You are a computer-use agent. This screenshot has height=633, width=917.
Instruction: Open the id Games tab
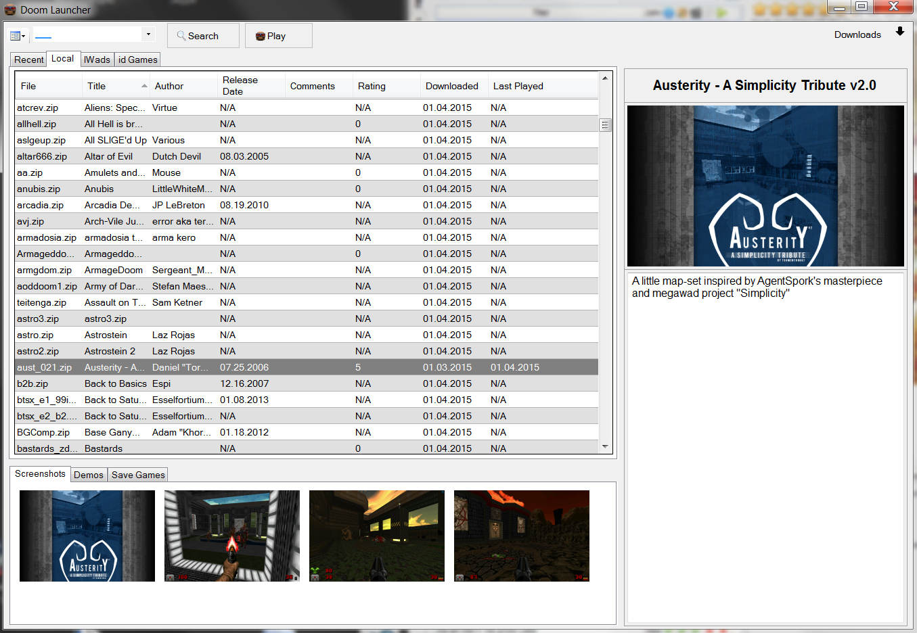137,60
